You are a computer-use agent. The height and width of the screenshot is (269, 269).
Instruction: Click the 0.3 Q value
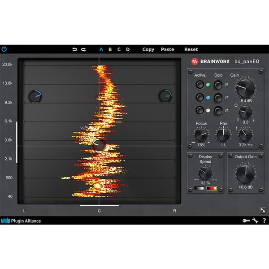(246, 122)
